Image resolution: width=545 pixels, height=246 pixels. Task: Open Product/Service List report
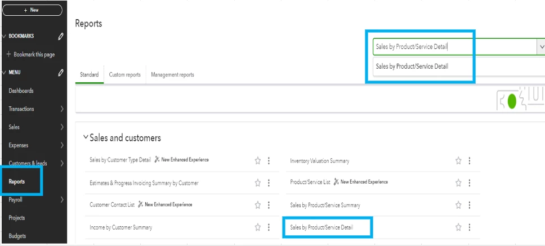click(310, 182)
